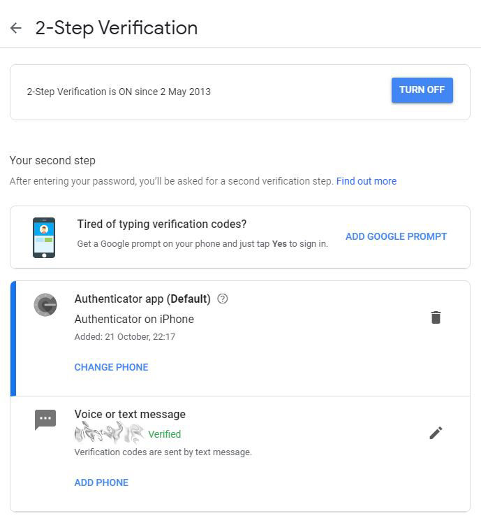
Task: Click the green Verified status label
Action: (165, 434)
